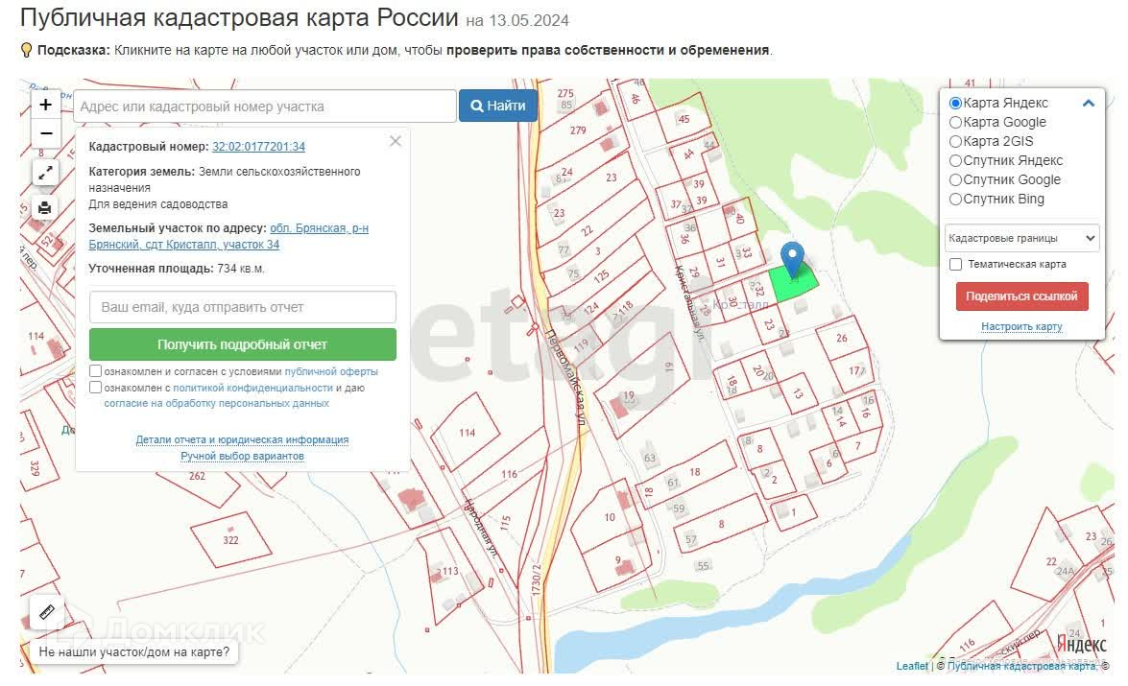The image size is (1128, 686).
Task: Check privacy policy consent checkbox
Action: (95, 387)
